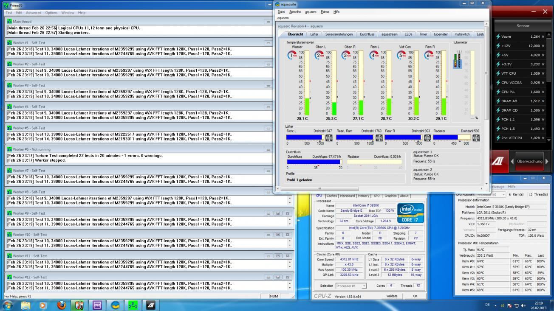Open Firefox from the taskbar
The image size is (554, 311).
[61, 305]
